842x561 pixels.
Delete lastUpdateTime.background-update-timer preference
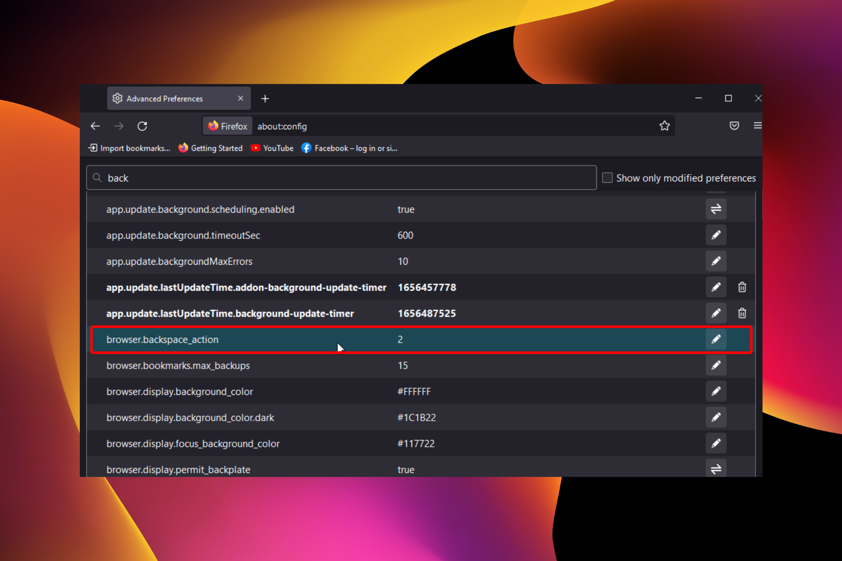[x=742, y=313]
